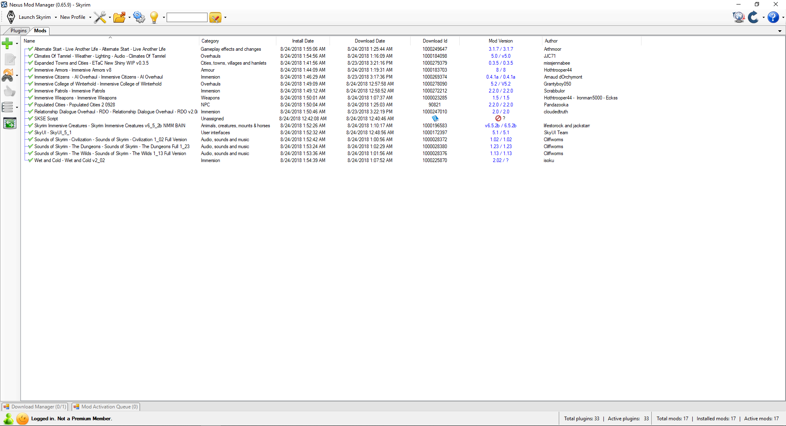Open the Download Manager (0/1) tab
Image resolution: width=786 pixels, height=426 pixels.
click(x=35, y=407)
